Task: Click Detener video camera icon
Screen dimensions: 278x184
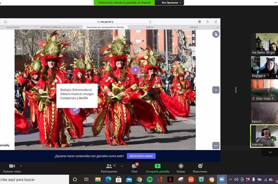Action: click(12, 166)
